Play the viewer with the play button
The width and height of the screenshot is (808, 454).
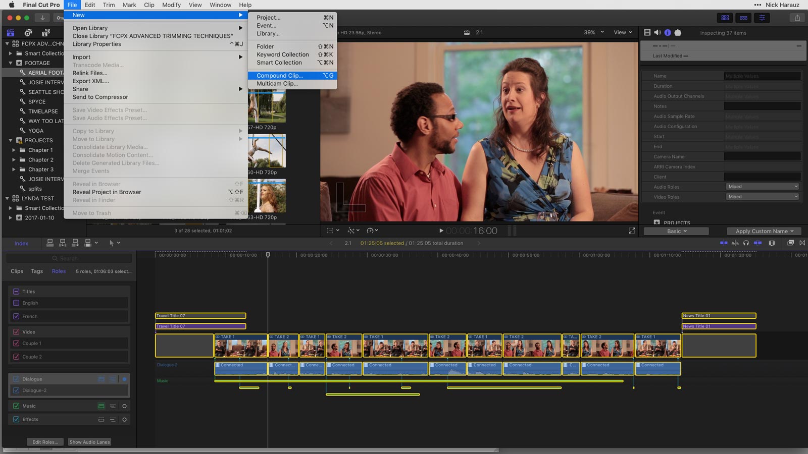(x=441, y=231)
